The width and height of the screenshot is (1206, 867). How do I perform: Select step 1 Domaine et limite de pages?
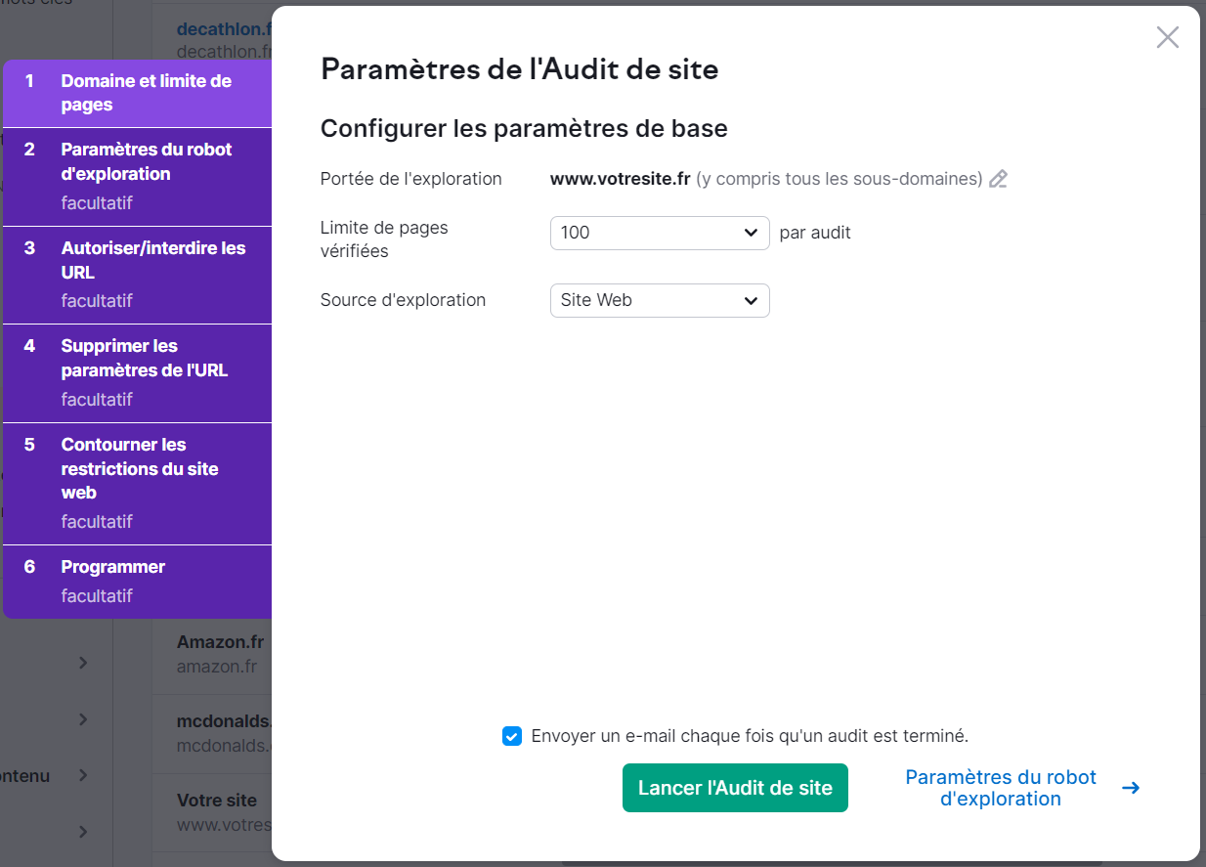[x=137, y=94]
